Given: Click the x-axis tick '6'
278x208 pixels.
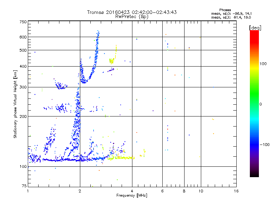Looking at the screenshot, I should click(162, 191).
